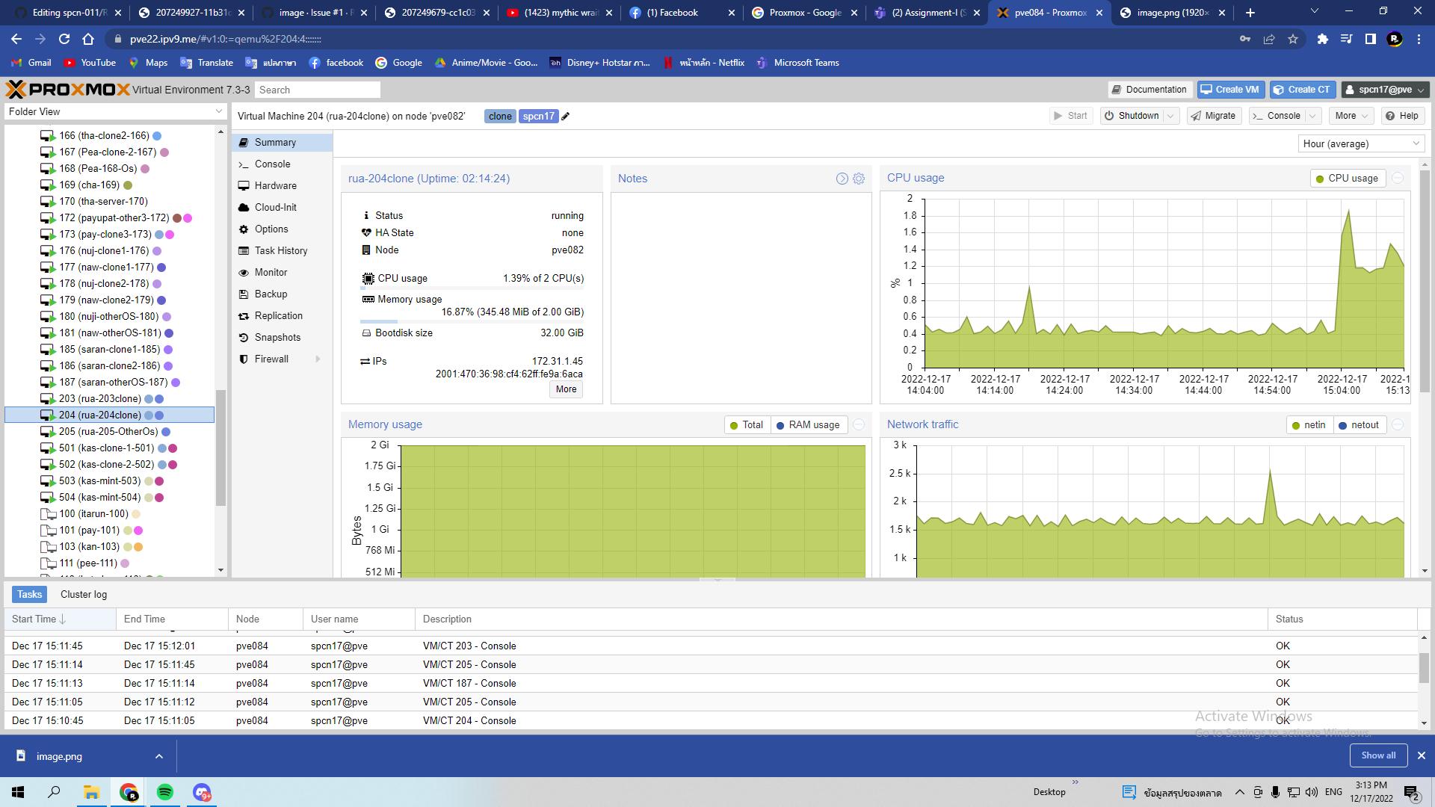This screenshot has height=807, width=1435.
Task: Reload the page in Chrome
Action: pos(64,39)
